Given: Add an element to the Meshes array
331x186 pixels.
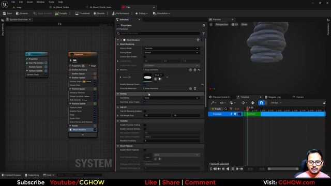Looking at the screenshot, I should point(190,70).
